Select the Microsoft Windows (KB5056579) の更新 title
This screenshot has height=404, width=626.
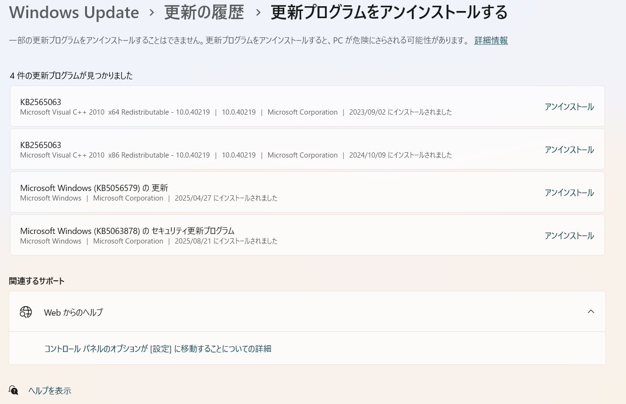94,188
